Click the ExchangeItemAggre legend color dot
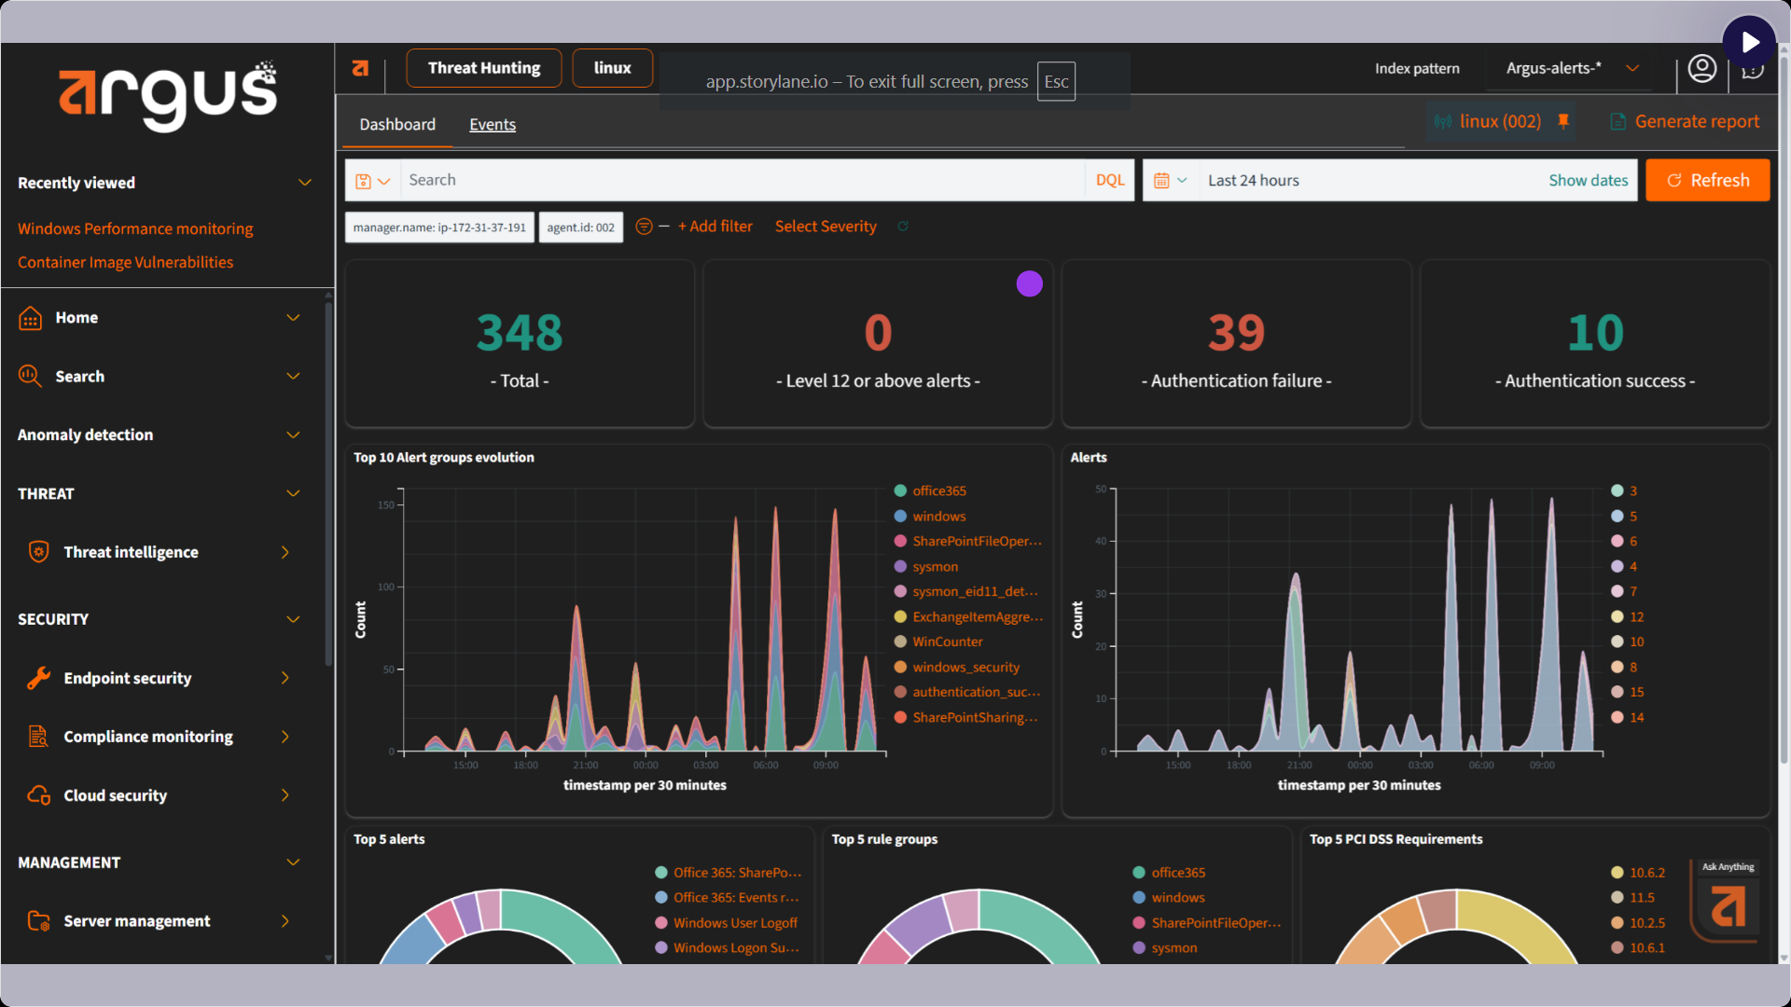The width and height of the screenshot is (1791, 1007). point(900,617)
